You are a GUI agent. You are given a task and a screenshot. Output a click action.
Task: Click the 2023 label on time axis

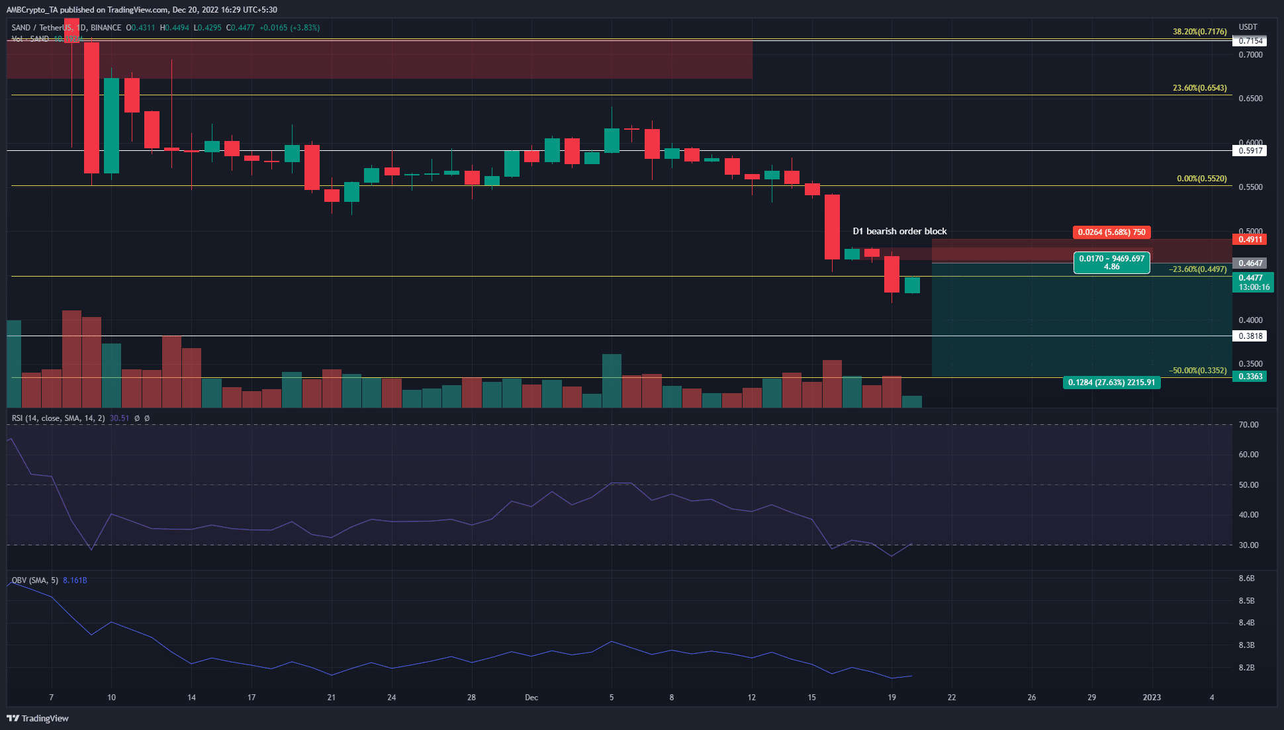1152,698
